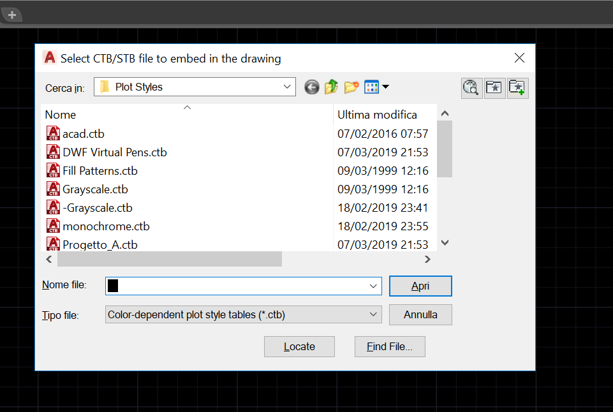This screenshot has width=613, height=412.
Task: Select the acad.ctb file name
Action: point(84,134)
